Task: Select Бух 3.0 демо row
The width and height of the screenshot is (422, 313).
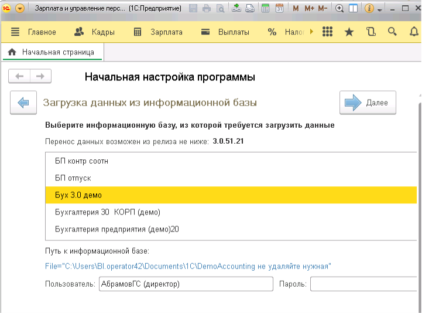Action: pyautogui.click(x=231, y=195)
